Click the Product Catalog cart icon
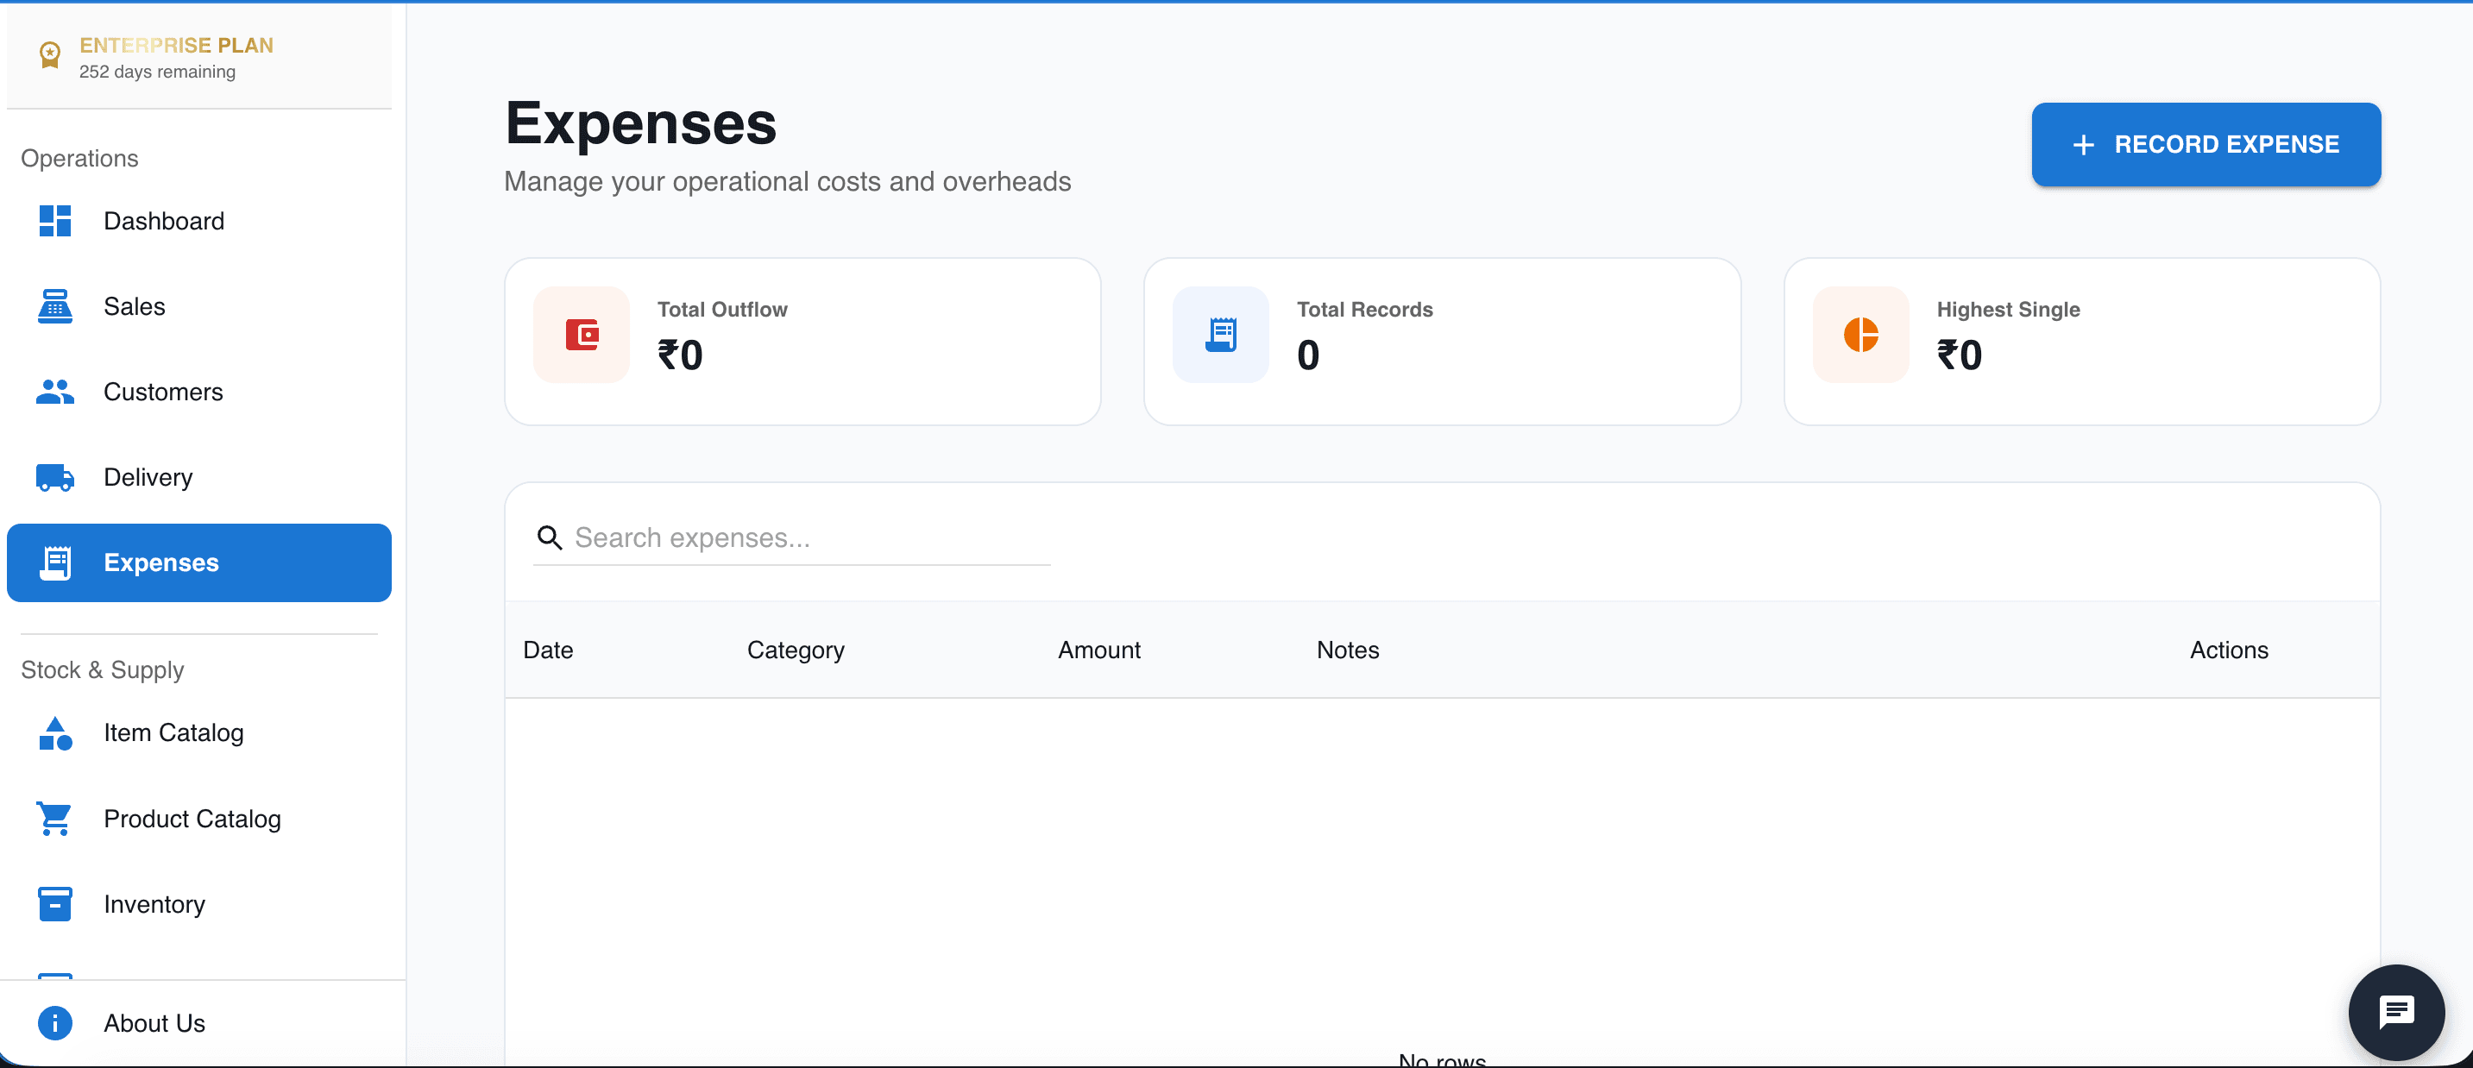The image size is (2473, 1068). point(54,819)
